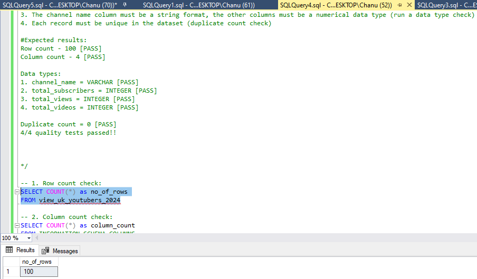Collapse the row count SELECT statement
Image resolution: width=477 pixels, height=279 pixels.
pyautogui.click(x=17, y=192)
